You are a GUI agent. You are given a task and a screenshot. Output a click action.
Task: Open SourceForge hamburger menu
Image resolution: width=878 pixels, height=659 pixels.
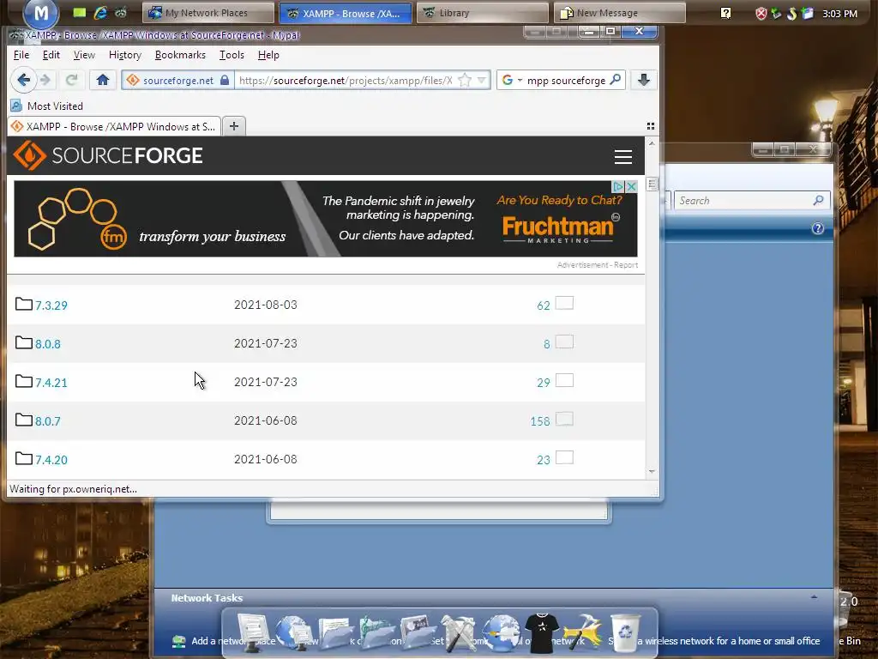(x=622, y=156)
